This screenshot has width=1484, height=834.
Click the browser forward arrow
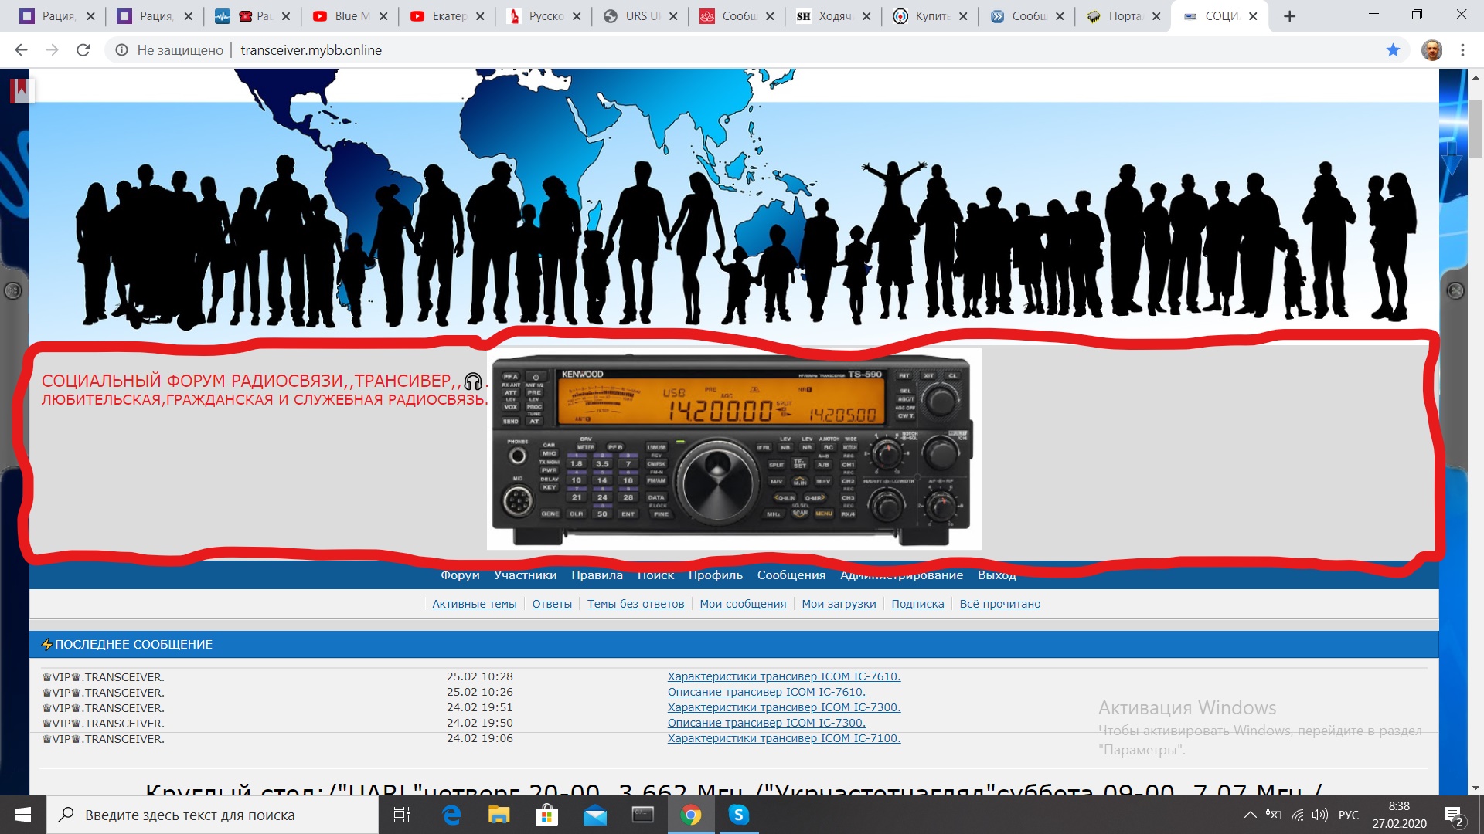click(52, 50)
